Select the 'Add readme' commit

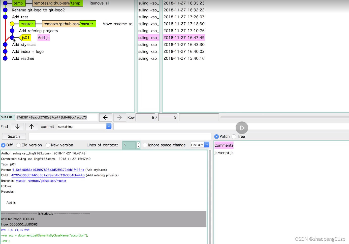pyautogui.click(x=23, y=58)
